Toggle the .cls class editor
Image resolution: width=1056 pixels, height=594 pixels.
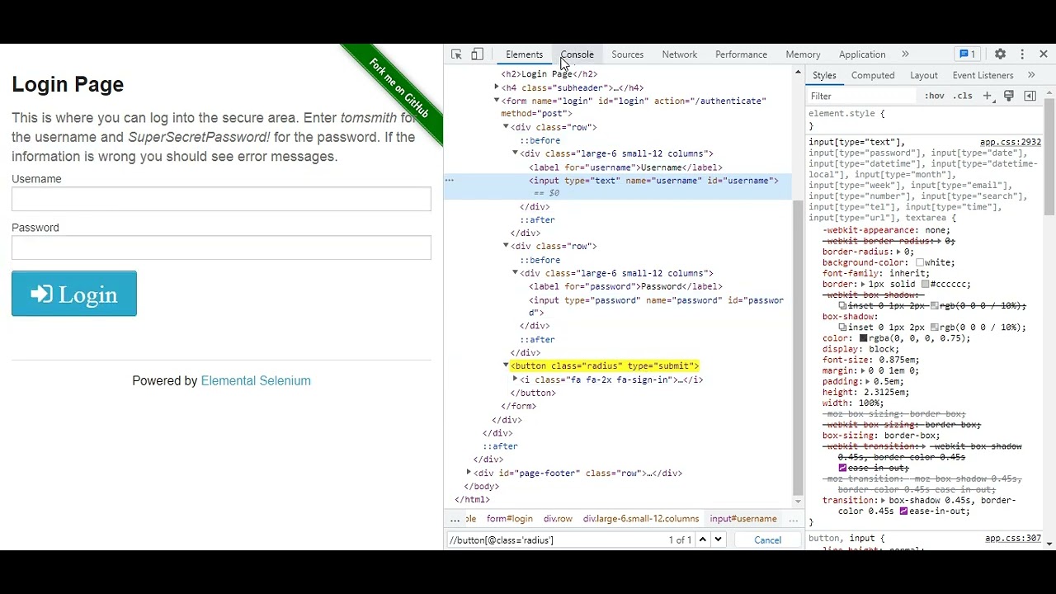pos(963,96)
